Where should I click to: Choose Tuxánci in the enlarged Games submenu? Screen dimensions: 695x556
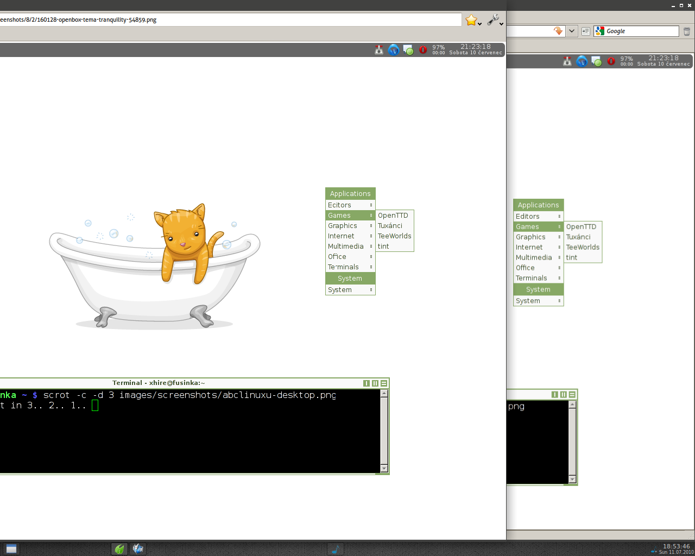click(x=395, y=226)
